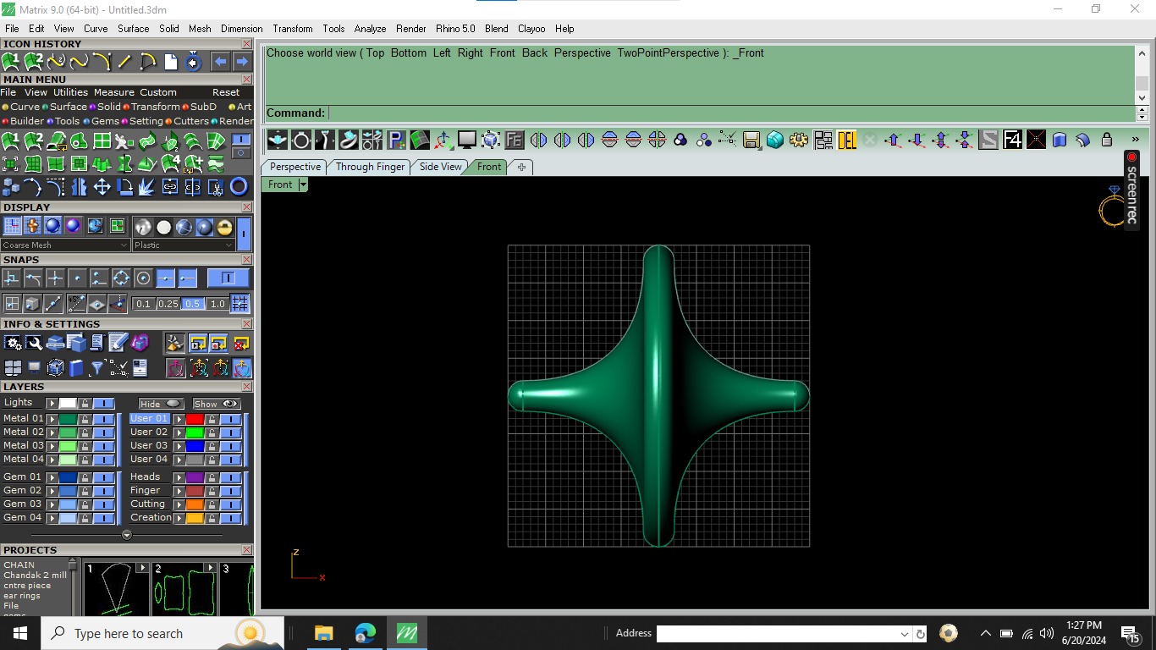The height and width of the screenshot is (650, 1156).
Task: Click the purple color swatch of Heads layer
Action: coord(195,477)
